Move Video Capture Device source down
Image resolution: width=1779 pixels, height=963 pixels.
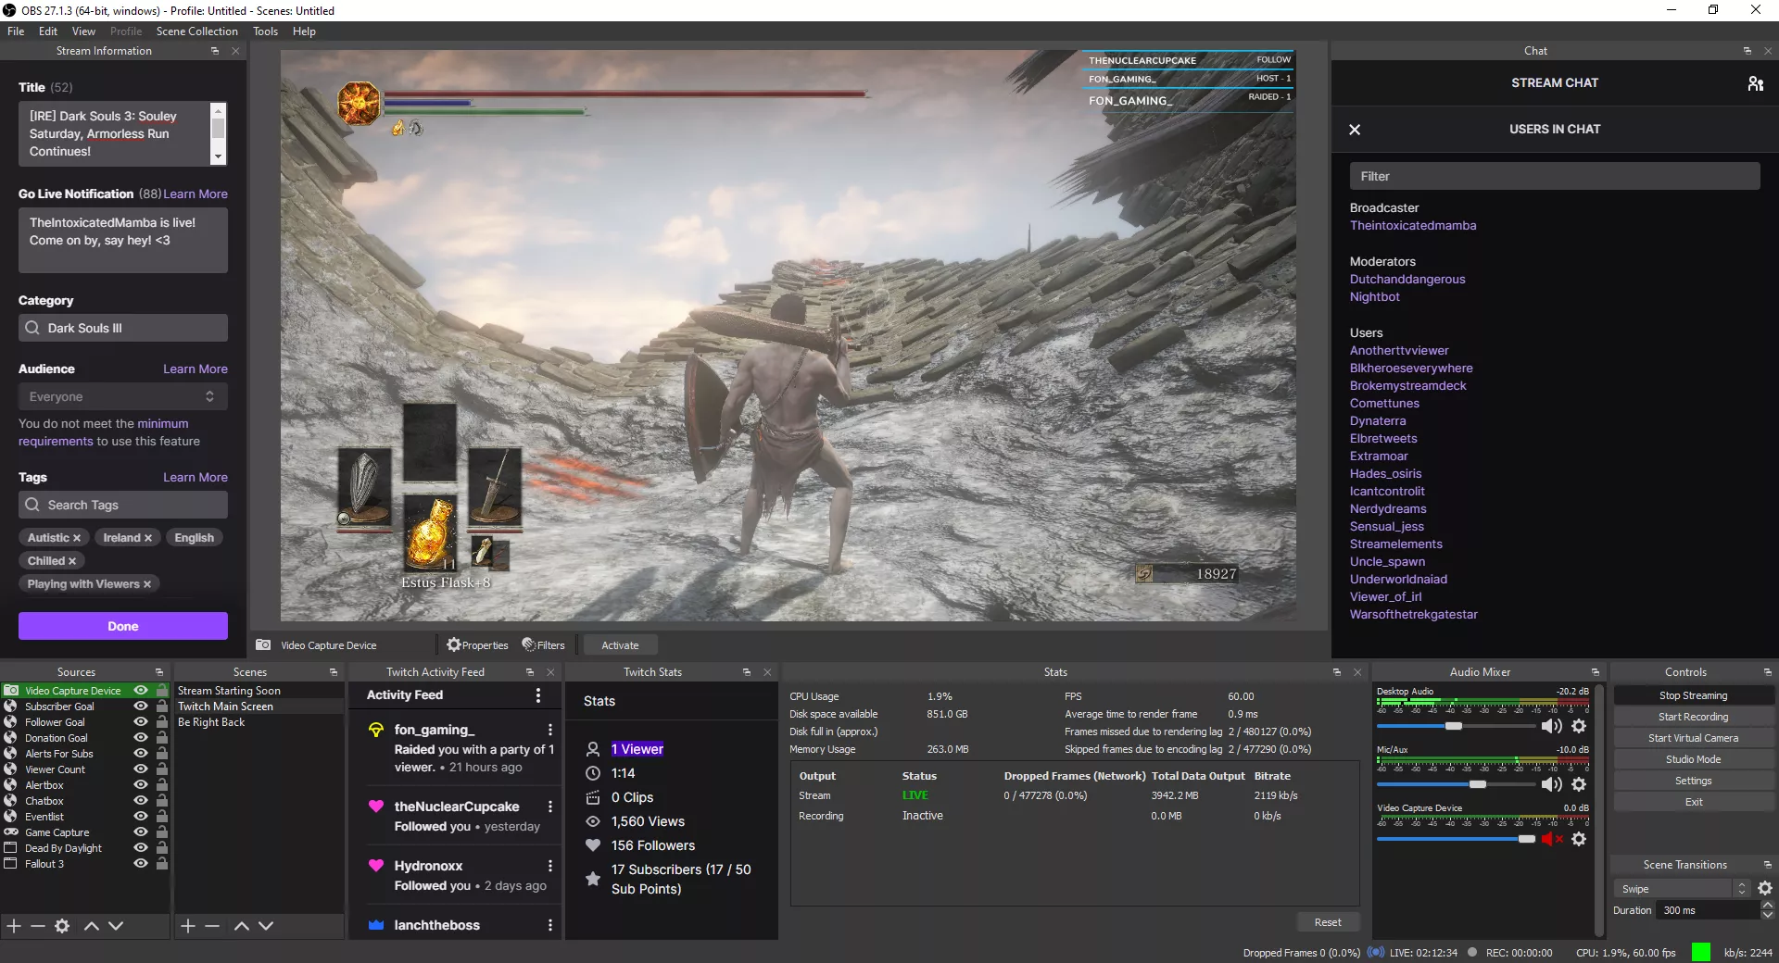116,926
